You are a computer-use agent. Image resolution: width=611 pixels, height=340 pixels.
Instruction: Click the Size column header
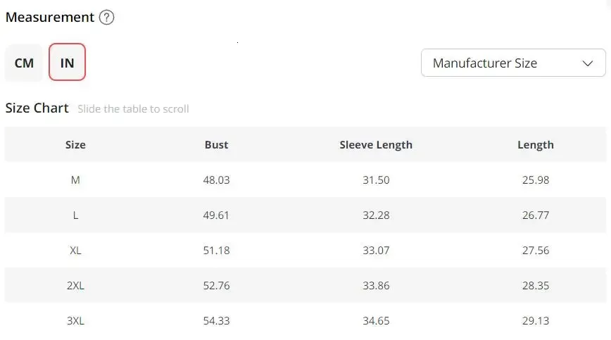(x=75, y=145)
